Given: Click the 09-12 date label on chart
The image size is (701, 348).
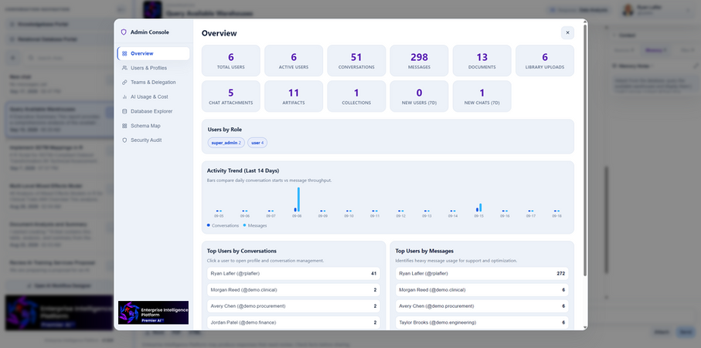Looking at the screenshot, I should pyautogui.click(x=400, y=216).
